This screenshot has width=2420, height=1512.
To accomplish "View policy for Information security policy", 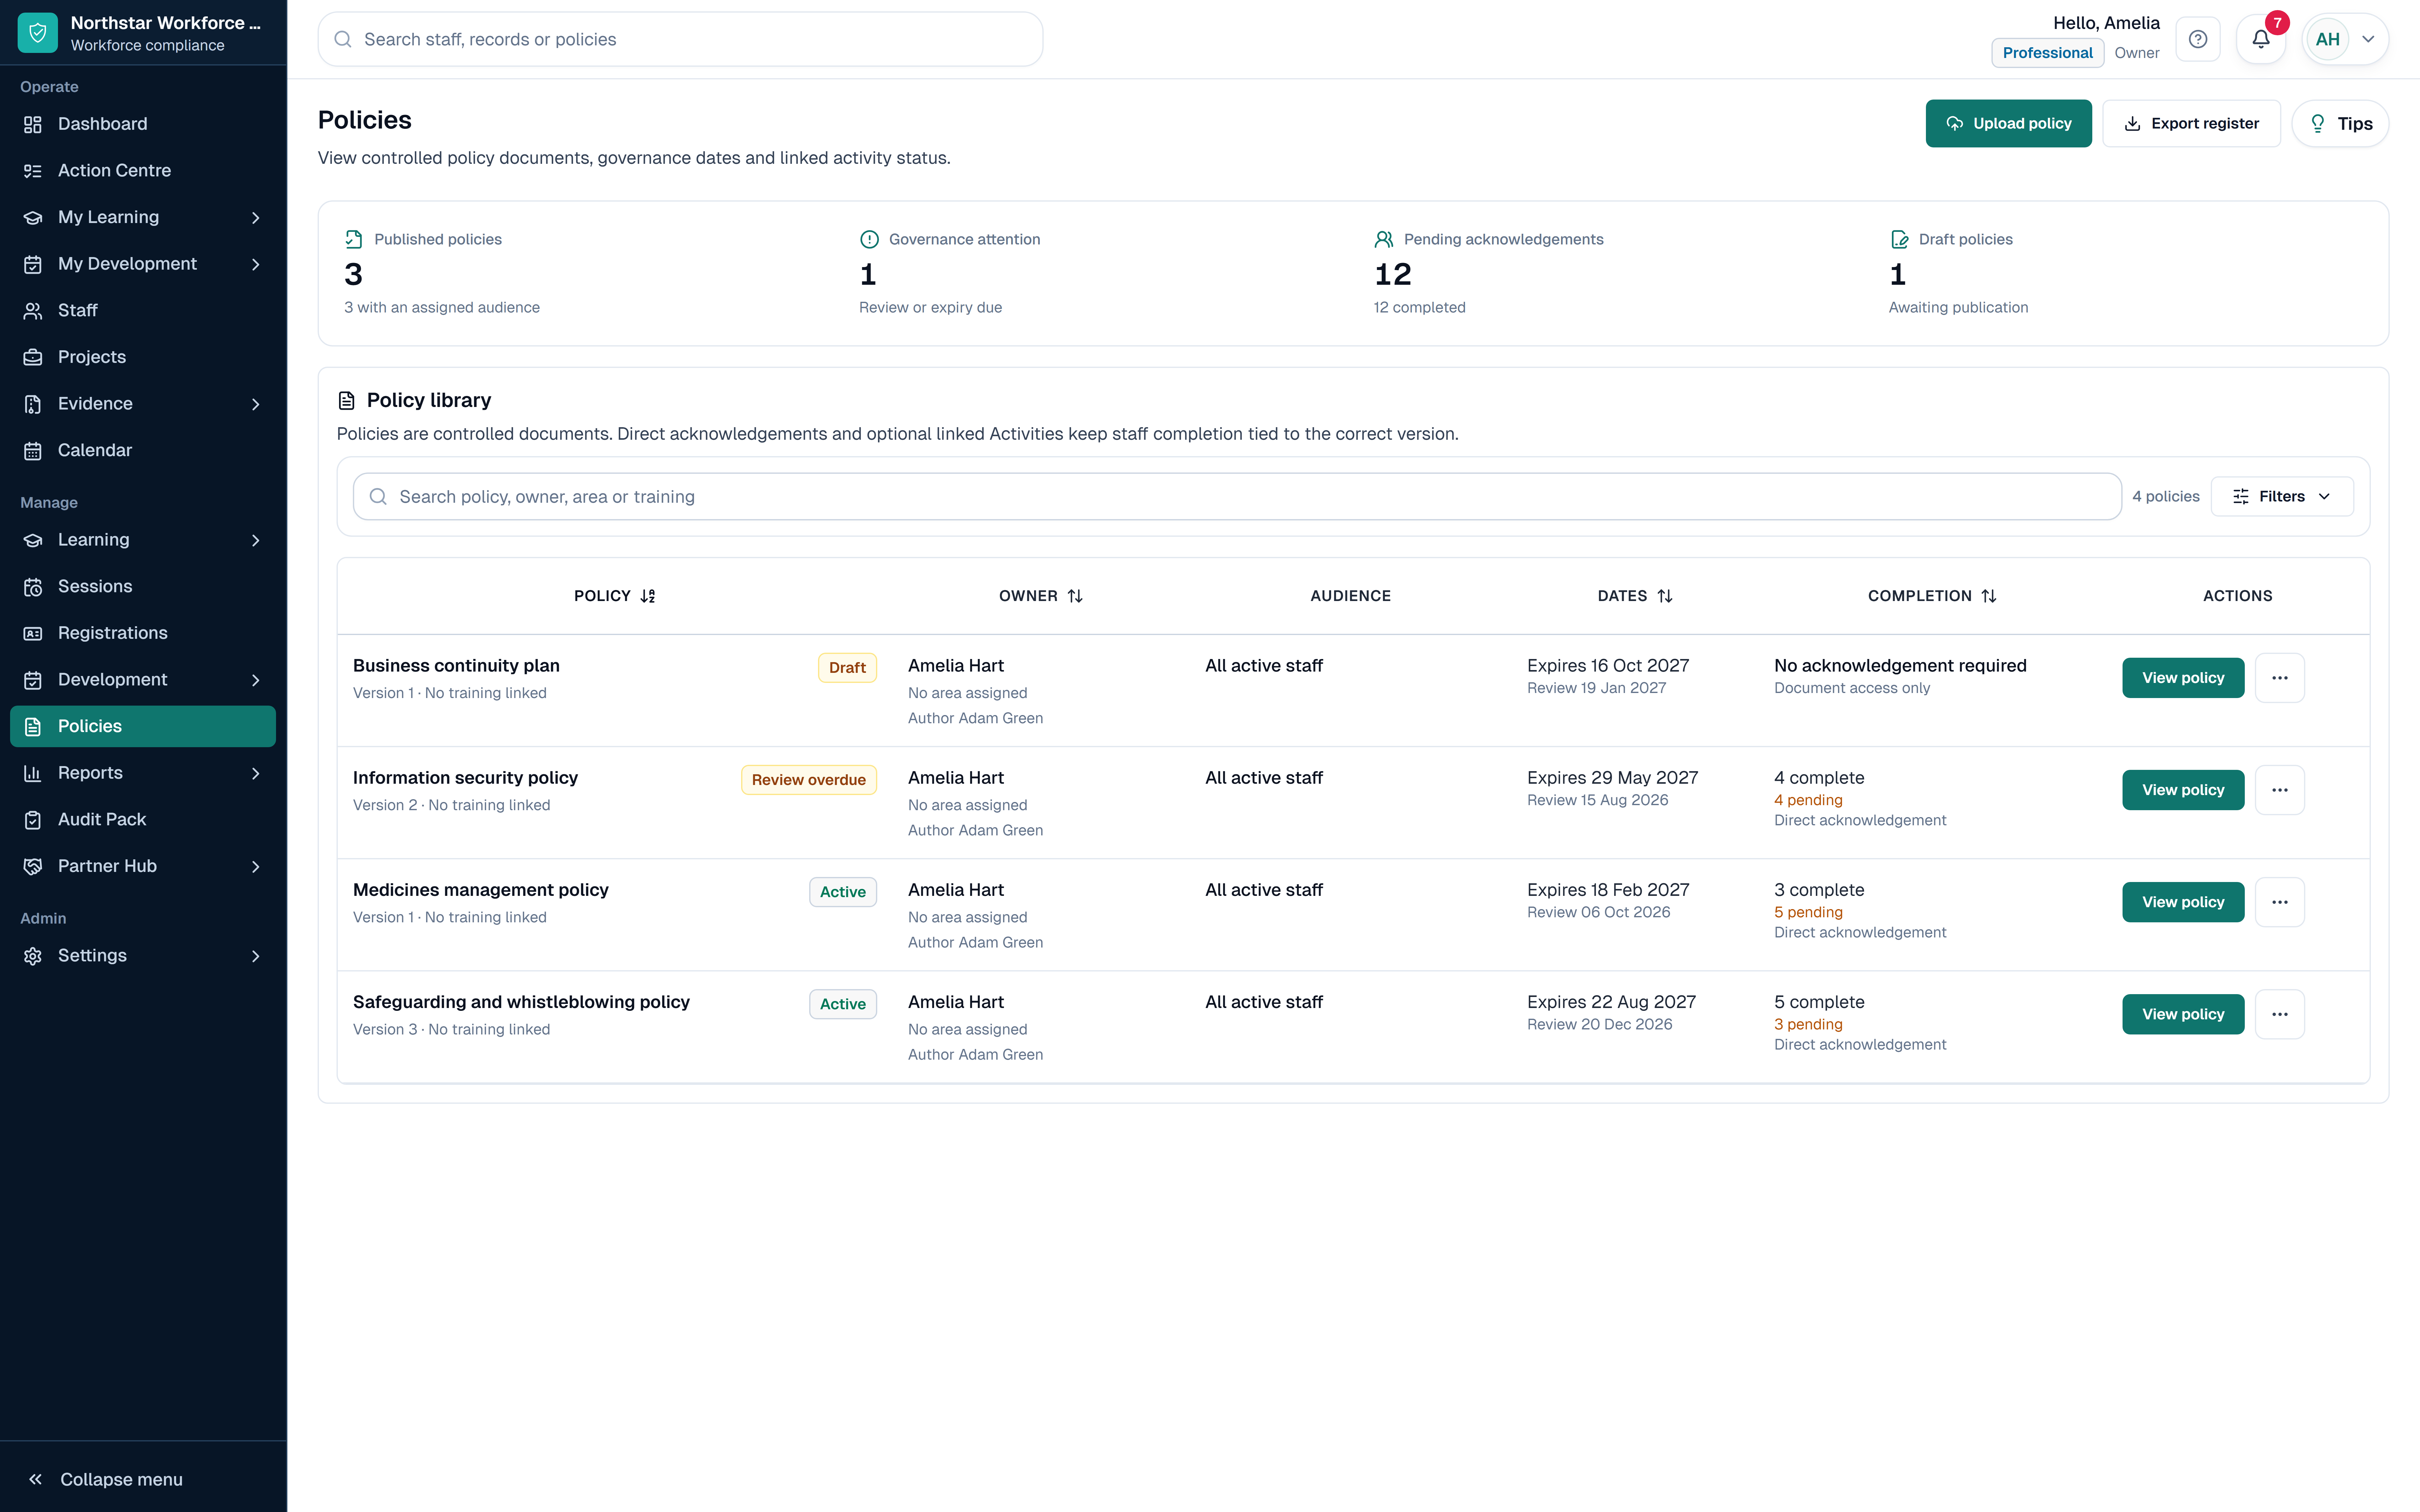I will pyautogui.click(x=2183, y=790).
